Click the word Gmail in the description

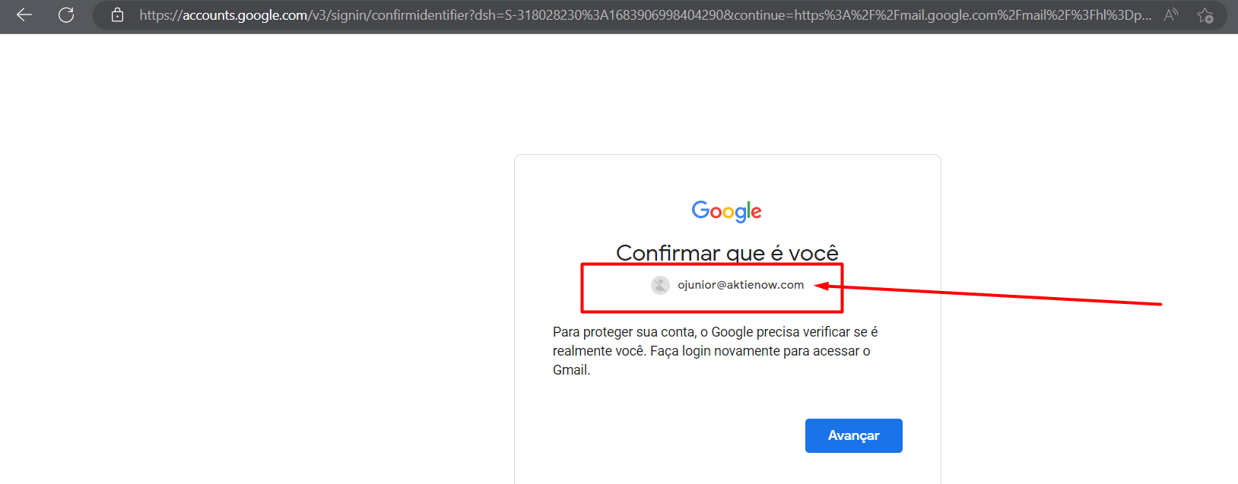click(x=570, y=370)
